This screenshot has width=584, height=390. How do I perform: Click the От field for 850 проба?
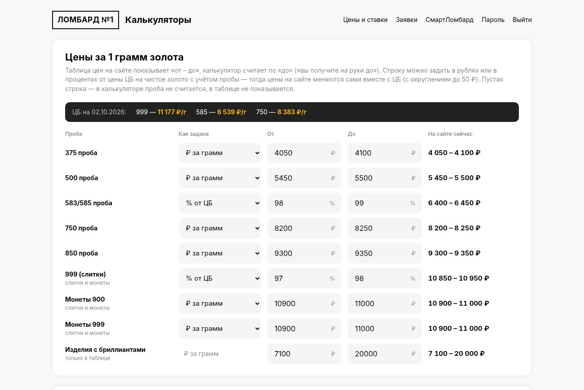tap(304, 253)
